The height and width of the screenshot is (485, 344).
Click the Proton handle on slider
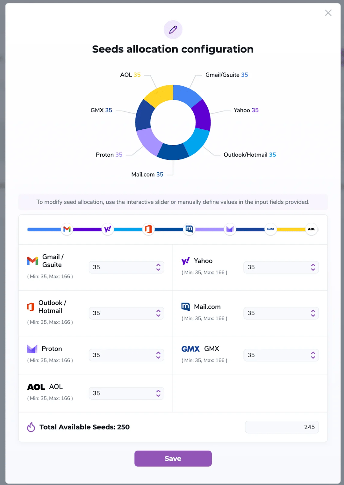tap(230, 229)
